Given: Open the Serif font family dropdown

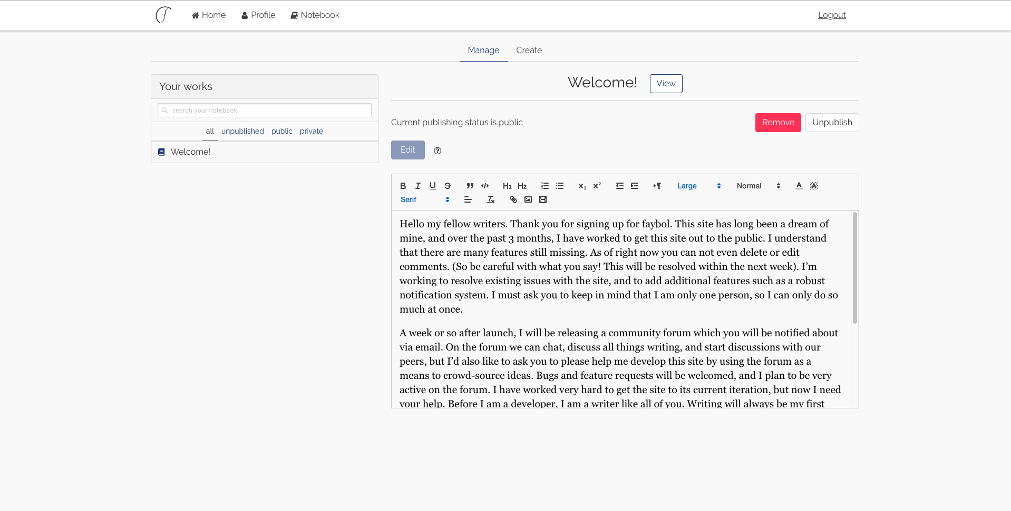Looking at the screenshot, I should pyautogui.click(x=424, y=199).
